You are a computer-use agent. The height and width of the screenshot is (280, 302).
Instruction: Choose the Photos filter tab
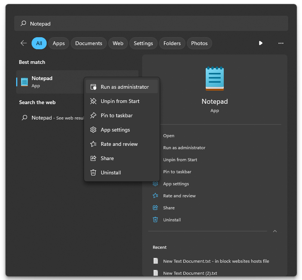(x=199, y=43)
